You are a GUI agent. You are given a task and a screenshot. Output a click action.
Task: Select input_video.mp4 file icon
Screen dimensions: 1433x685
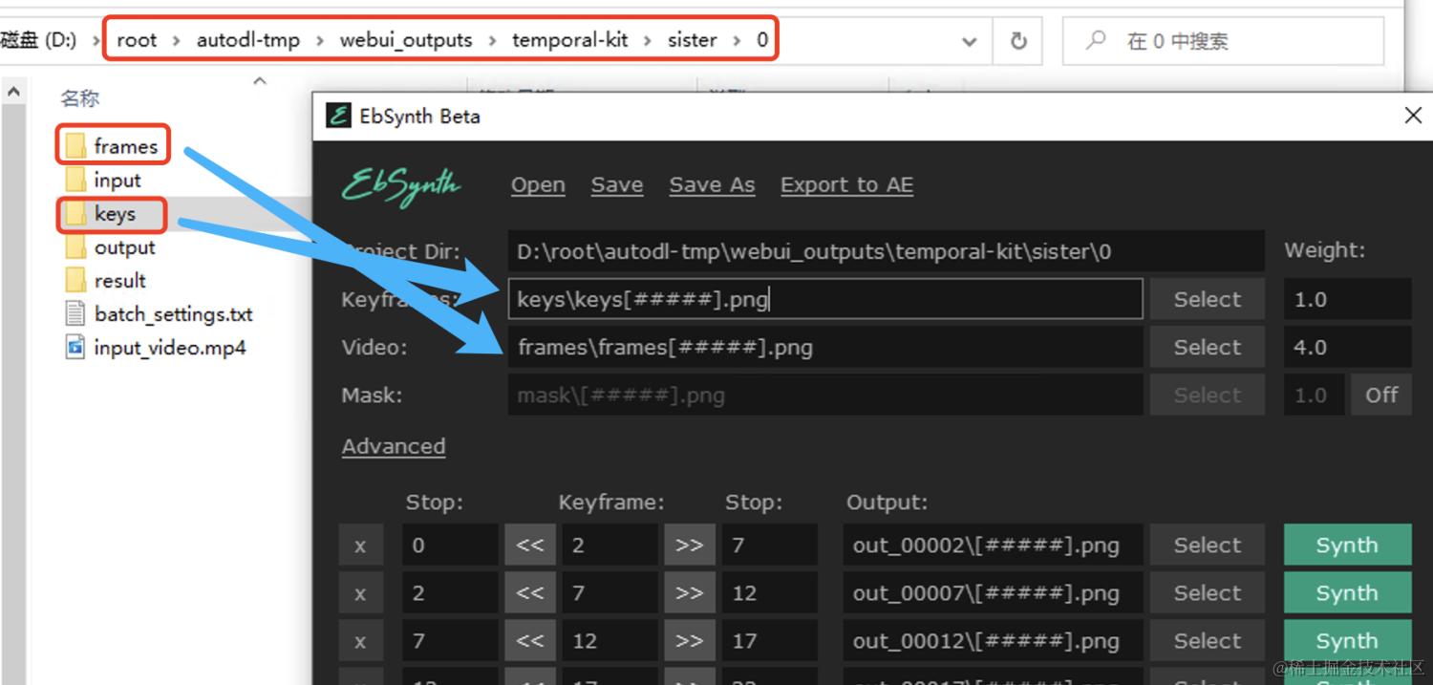(x=76, y=348)
